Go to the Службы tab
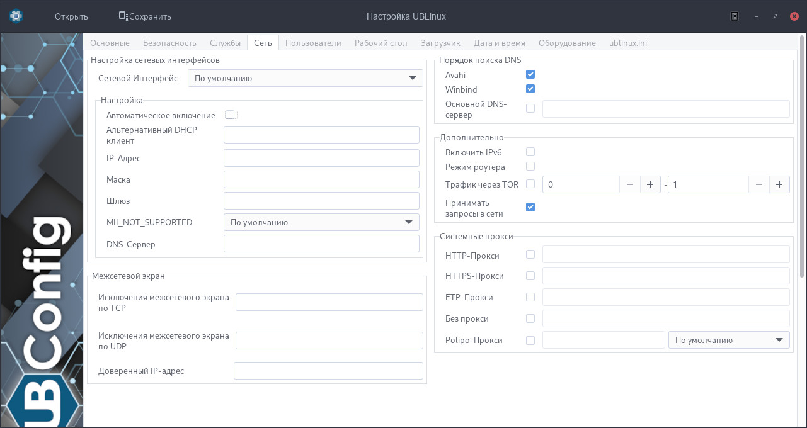This screenshot has height=428, width=807. (x=226, y=43)
